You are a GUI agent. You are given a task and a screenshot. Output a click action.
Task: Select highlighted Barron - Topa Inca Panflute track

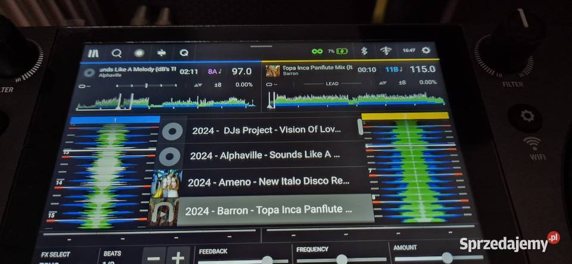(x=275, y=210)
